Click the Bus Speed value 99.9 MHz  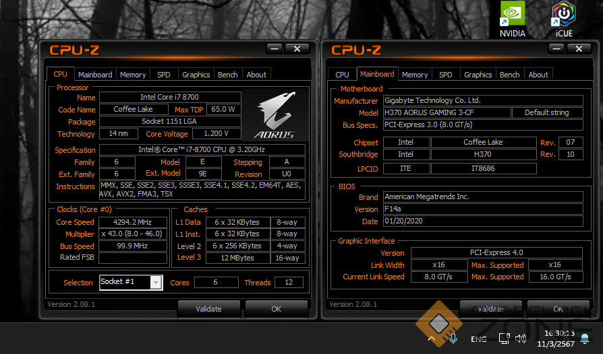[x=133, y=246]
